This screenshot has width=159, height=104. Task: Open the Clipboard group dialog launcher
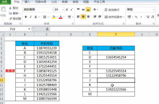coord(20,24)
